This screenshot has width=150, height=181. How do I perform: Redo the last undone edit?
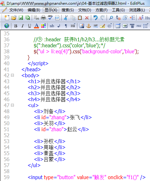point(102,18)
